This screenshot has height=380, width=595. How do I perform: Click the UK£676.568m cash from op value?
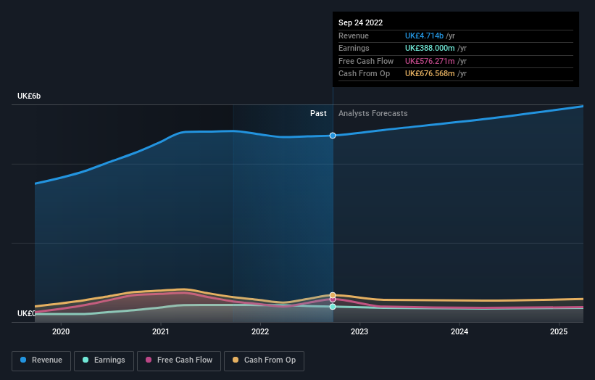(x=430, y=74)
